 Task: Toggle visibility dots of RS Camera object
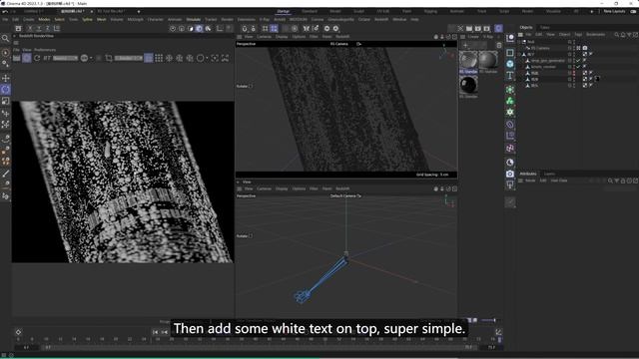click(574, 48)
